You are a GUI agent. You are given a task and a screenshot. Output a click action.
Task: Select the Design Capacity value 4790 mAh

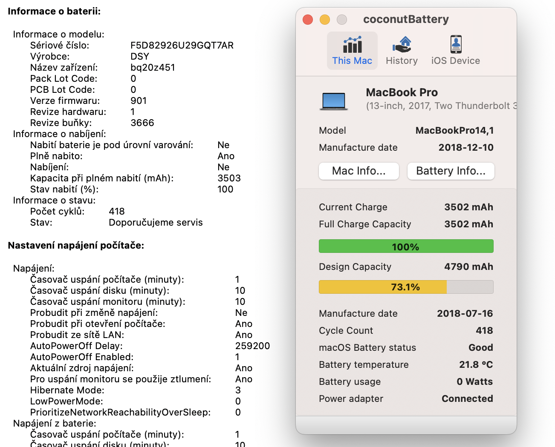coord(468,267)
